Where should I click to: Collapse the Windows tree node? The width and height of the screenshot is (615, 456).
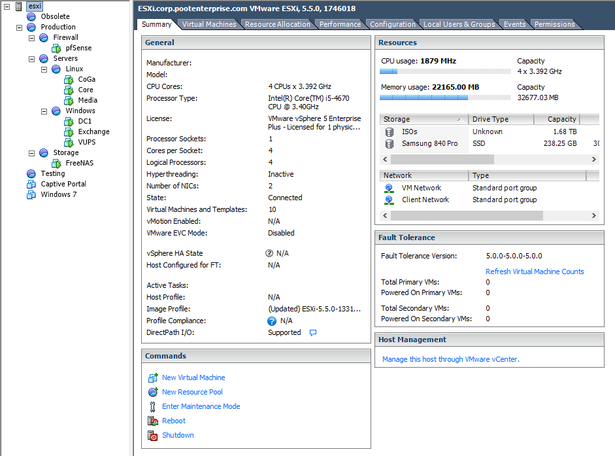44,111
